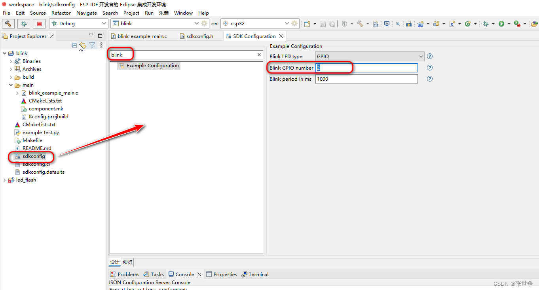This screenshot has height=290, width=539.
Task: Click the build configuration icon in the toolbar
Action: [x=344, y=24]
